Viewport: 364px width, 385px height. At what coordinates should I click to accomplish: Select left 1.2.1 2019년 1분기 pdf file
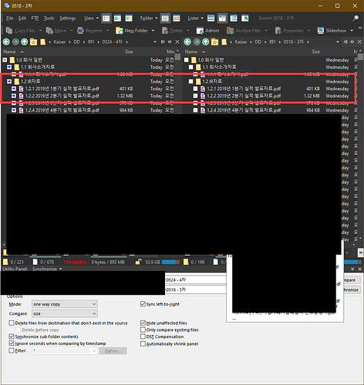62,89
